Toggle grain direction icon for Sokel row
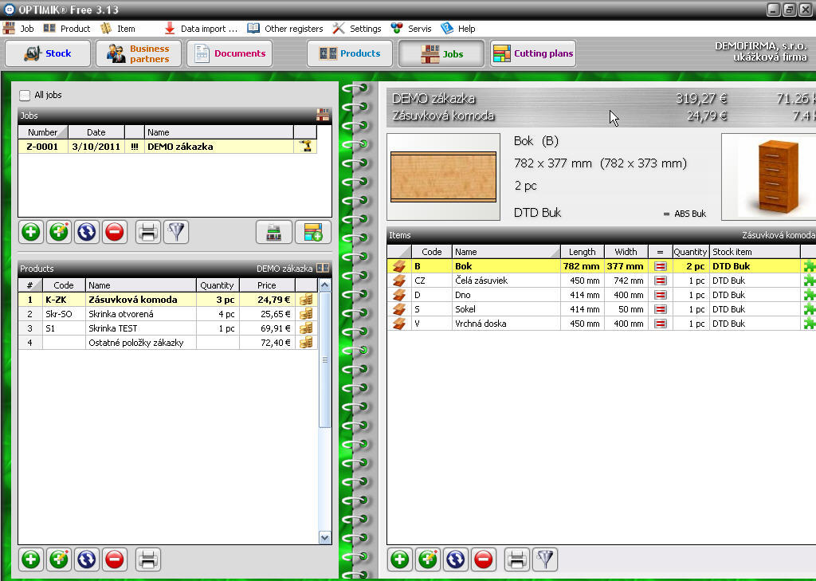816x581 pixels. pos(660,309)
